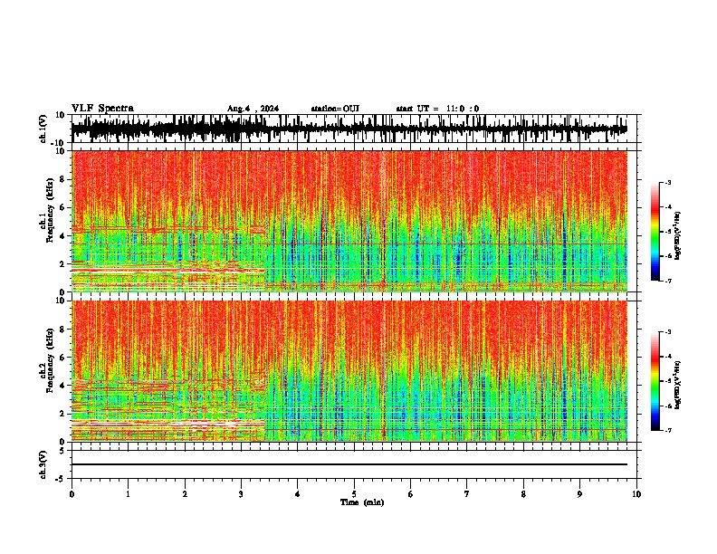
Task: Click the time axis tick label 10
Action: pos(636,494)
